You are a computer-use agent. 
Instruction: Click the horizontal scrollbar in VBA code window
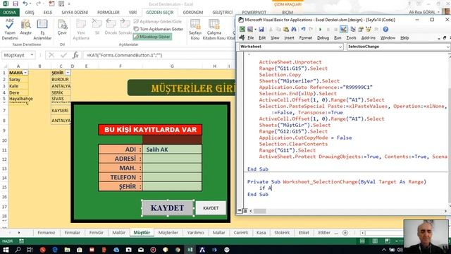[x=260, y=211]
